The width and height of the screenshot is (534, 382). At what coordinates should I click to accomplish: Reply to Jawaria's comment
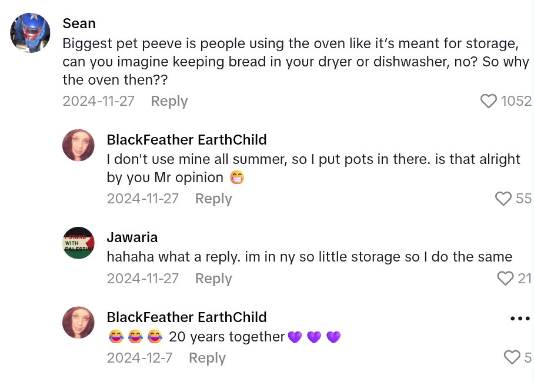click(x=213, y=278)
